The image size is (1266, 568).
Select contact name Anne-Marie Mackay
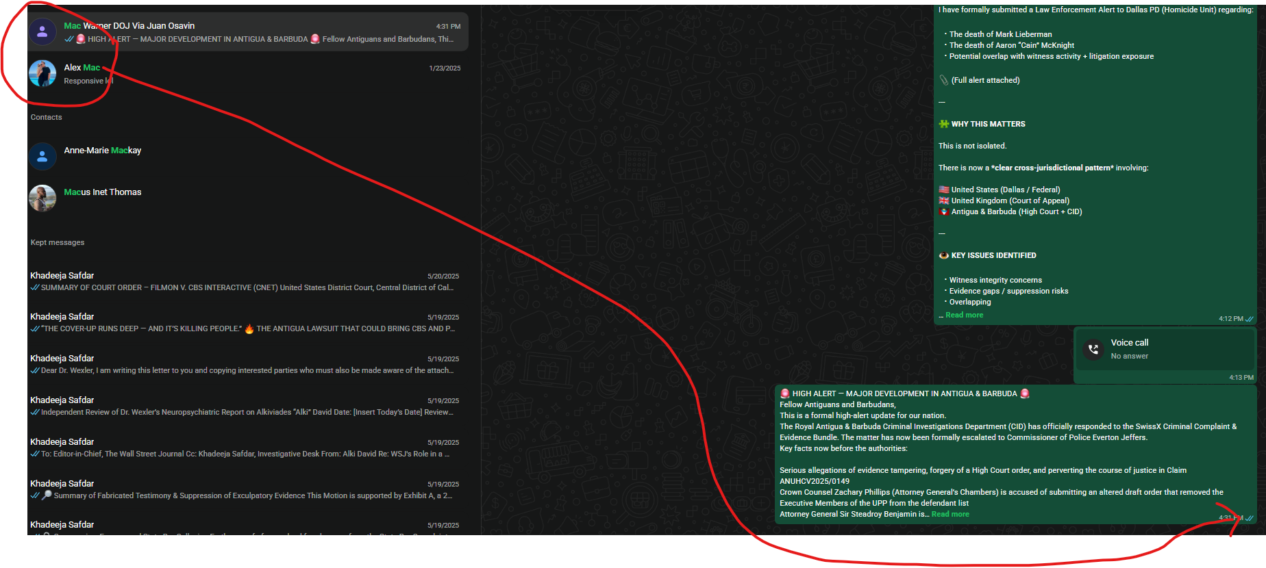(103, 151)
